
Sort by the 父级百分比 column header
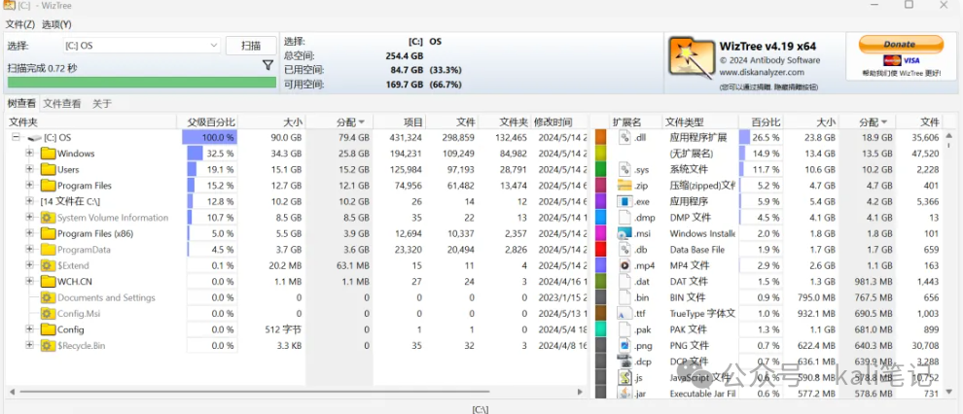(211, 122)
